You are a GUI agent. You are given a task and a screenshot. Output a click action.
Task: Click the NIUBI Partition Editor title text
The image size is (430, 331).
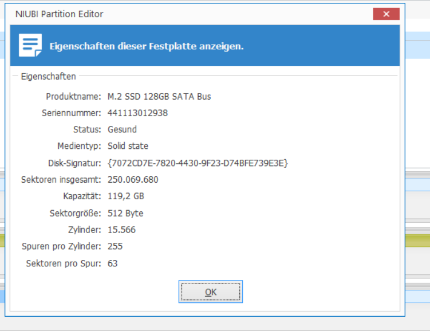coord(59,14)
